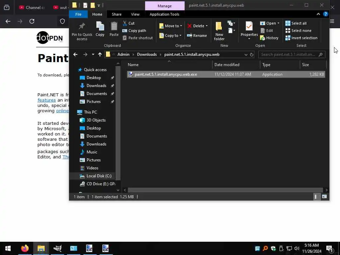Viewport: 340px width, 255px height.
Task: Sort by the Type column header
Action: (x=280, y=65)
